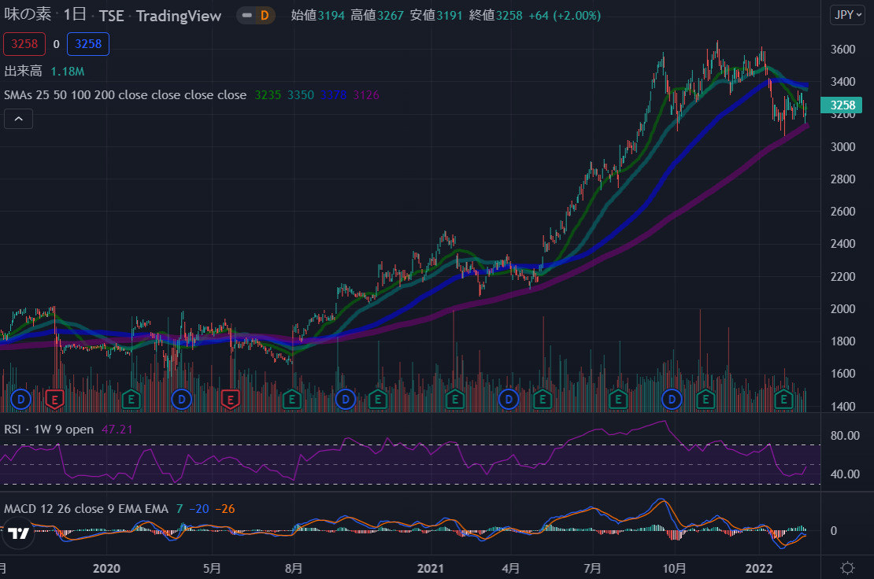Open the March 2020 dividend D marker

point(181,399)
